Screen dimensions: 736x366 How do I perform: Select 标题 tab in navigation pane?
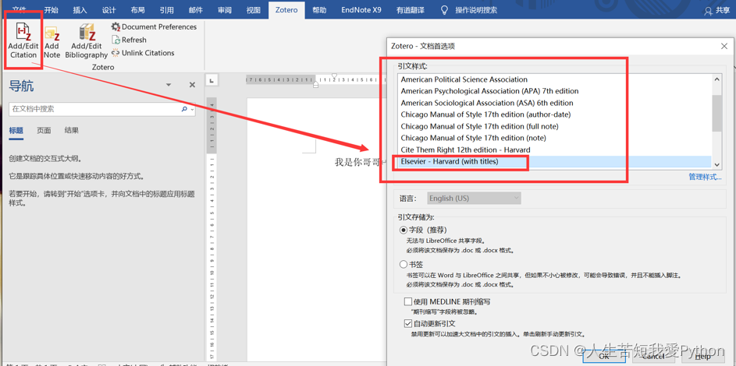pyautogui.click(x=16, y=131)
